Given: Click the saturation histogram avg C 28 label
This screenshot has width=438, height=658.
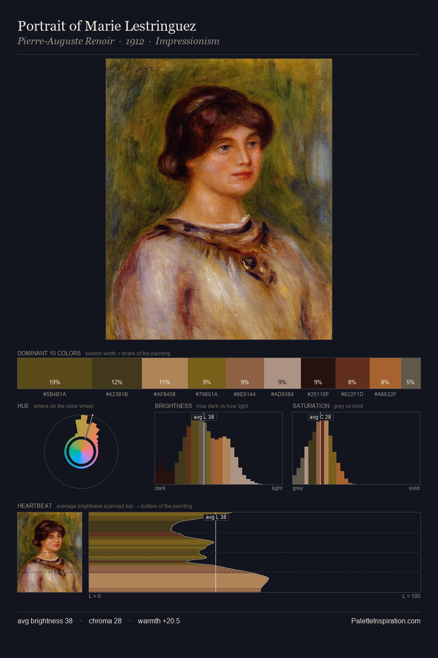Looking at the screenshot, I should pyautogui.click(x=320, y=417).
